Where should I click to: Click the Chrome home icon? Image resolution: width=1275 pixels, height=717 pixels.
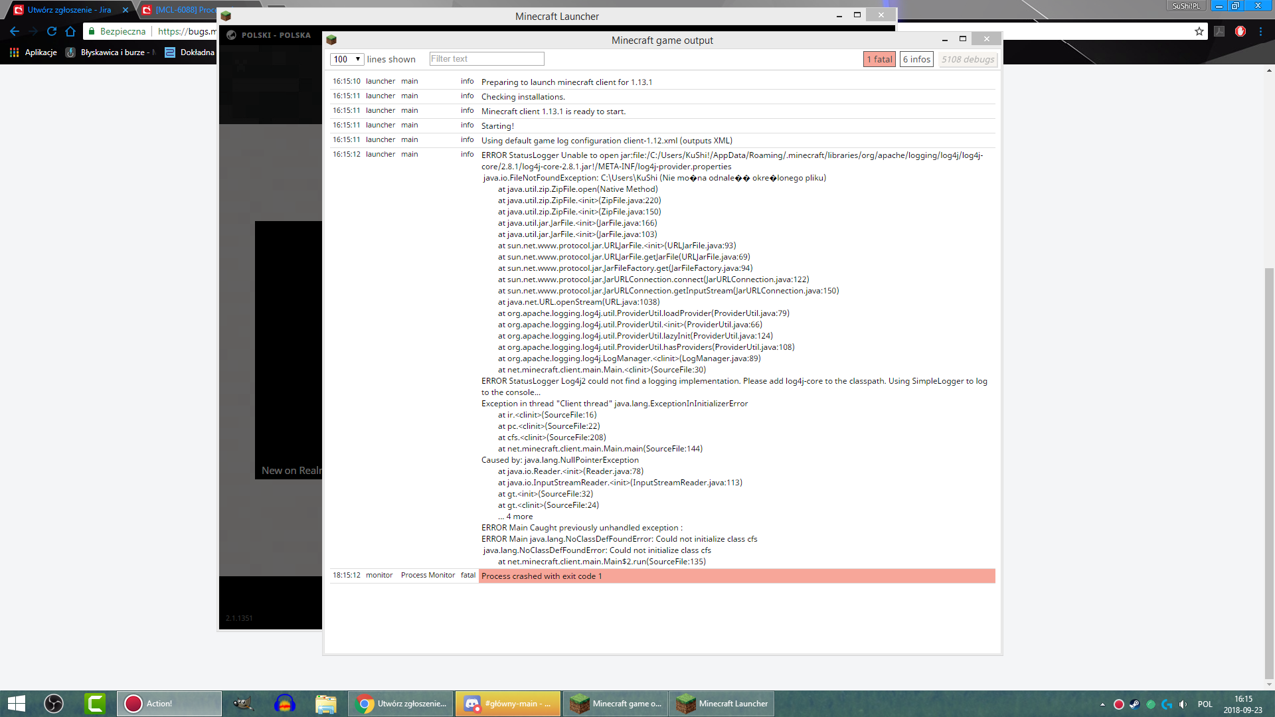[70, 31]
